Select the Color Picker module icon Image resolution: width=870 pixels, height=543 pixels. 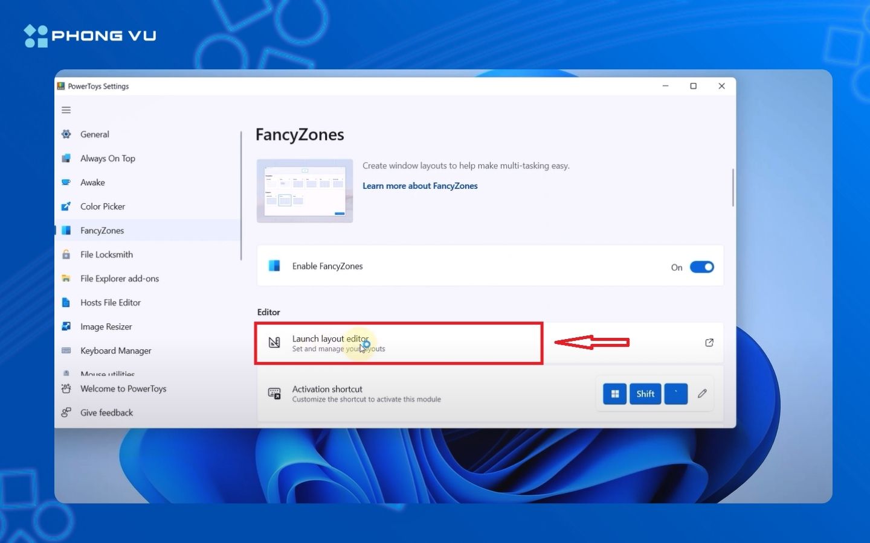coord(66,206)
